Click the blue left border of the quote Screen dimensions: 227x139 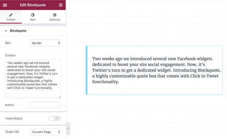[87, 70]
